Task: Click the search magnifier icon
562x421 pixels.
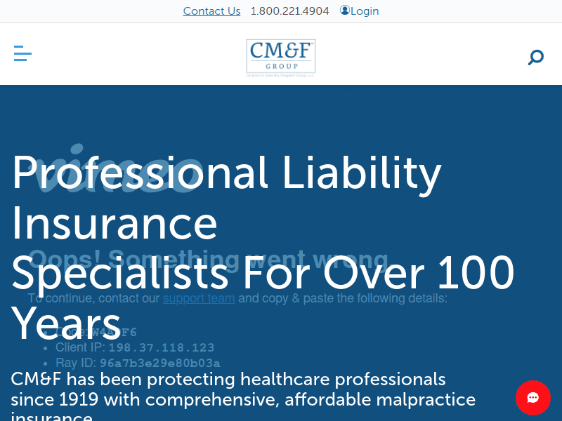Action: click(x=535, y=57)
